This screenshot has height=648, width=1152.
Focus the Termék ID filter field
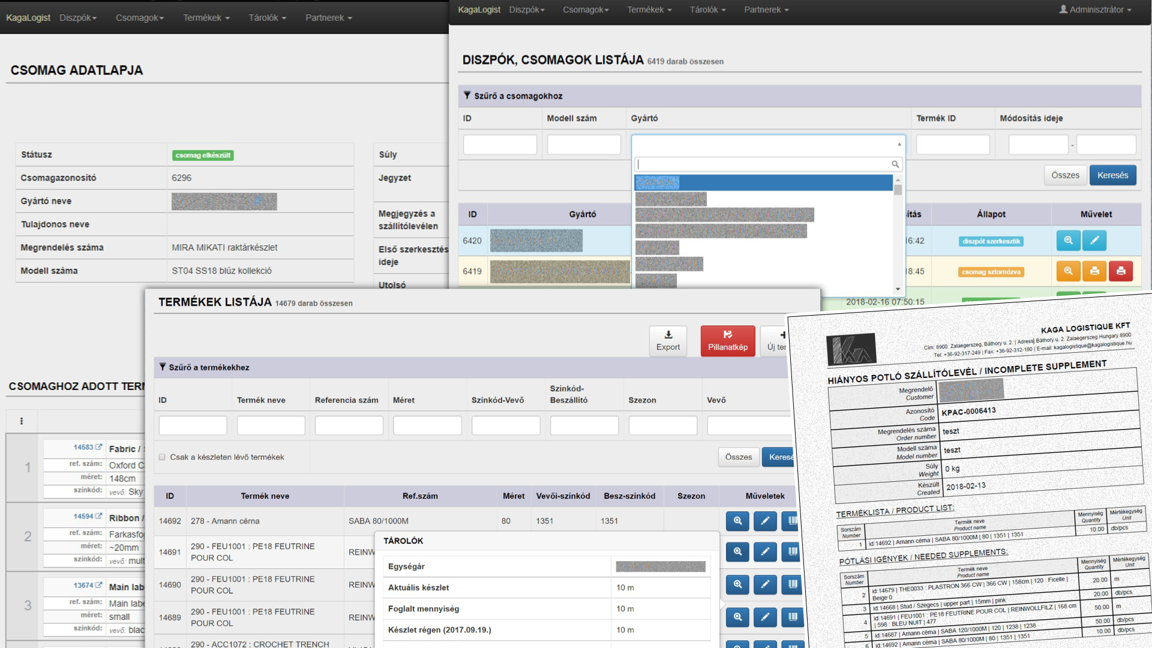(x=953, y=145)
